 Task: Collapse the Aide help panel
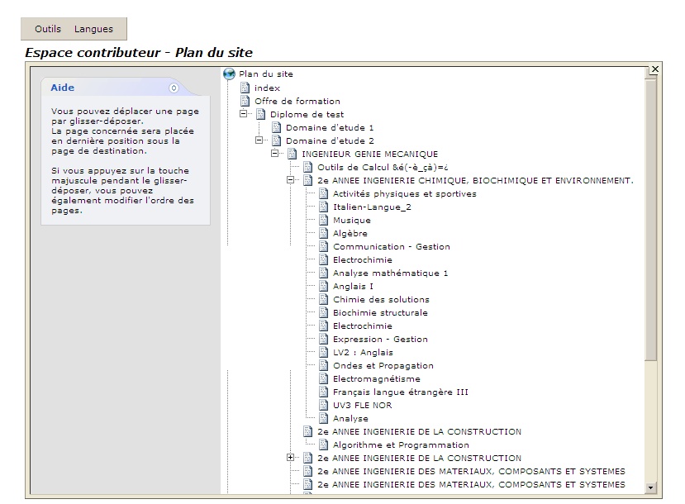coord(174,88)
